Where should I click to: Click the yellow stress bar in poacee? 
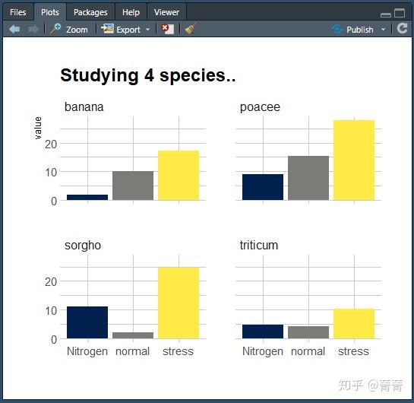point(354,160)
